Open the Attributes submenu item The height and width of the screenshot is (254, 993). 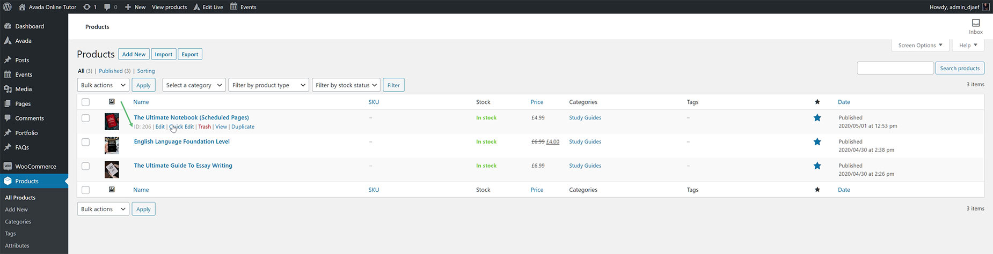click(x=17, y=245)
